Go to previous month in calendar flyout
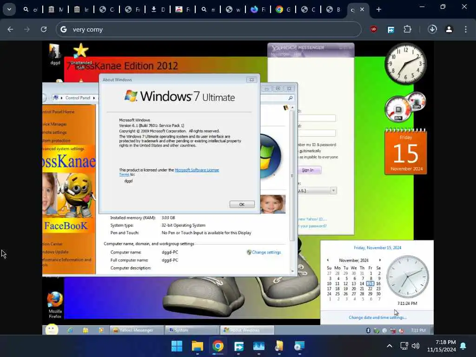This screenshot has width=476, height=357. pyautogui.click(x=328, y=260)
